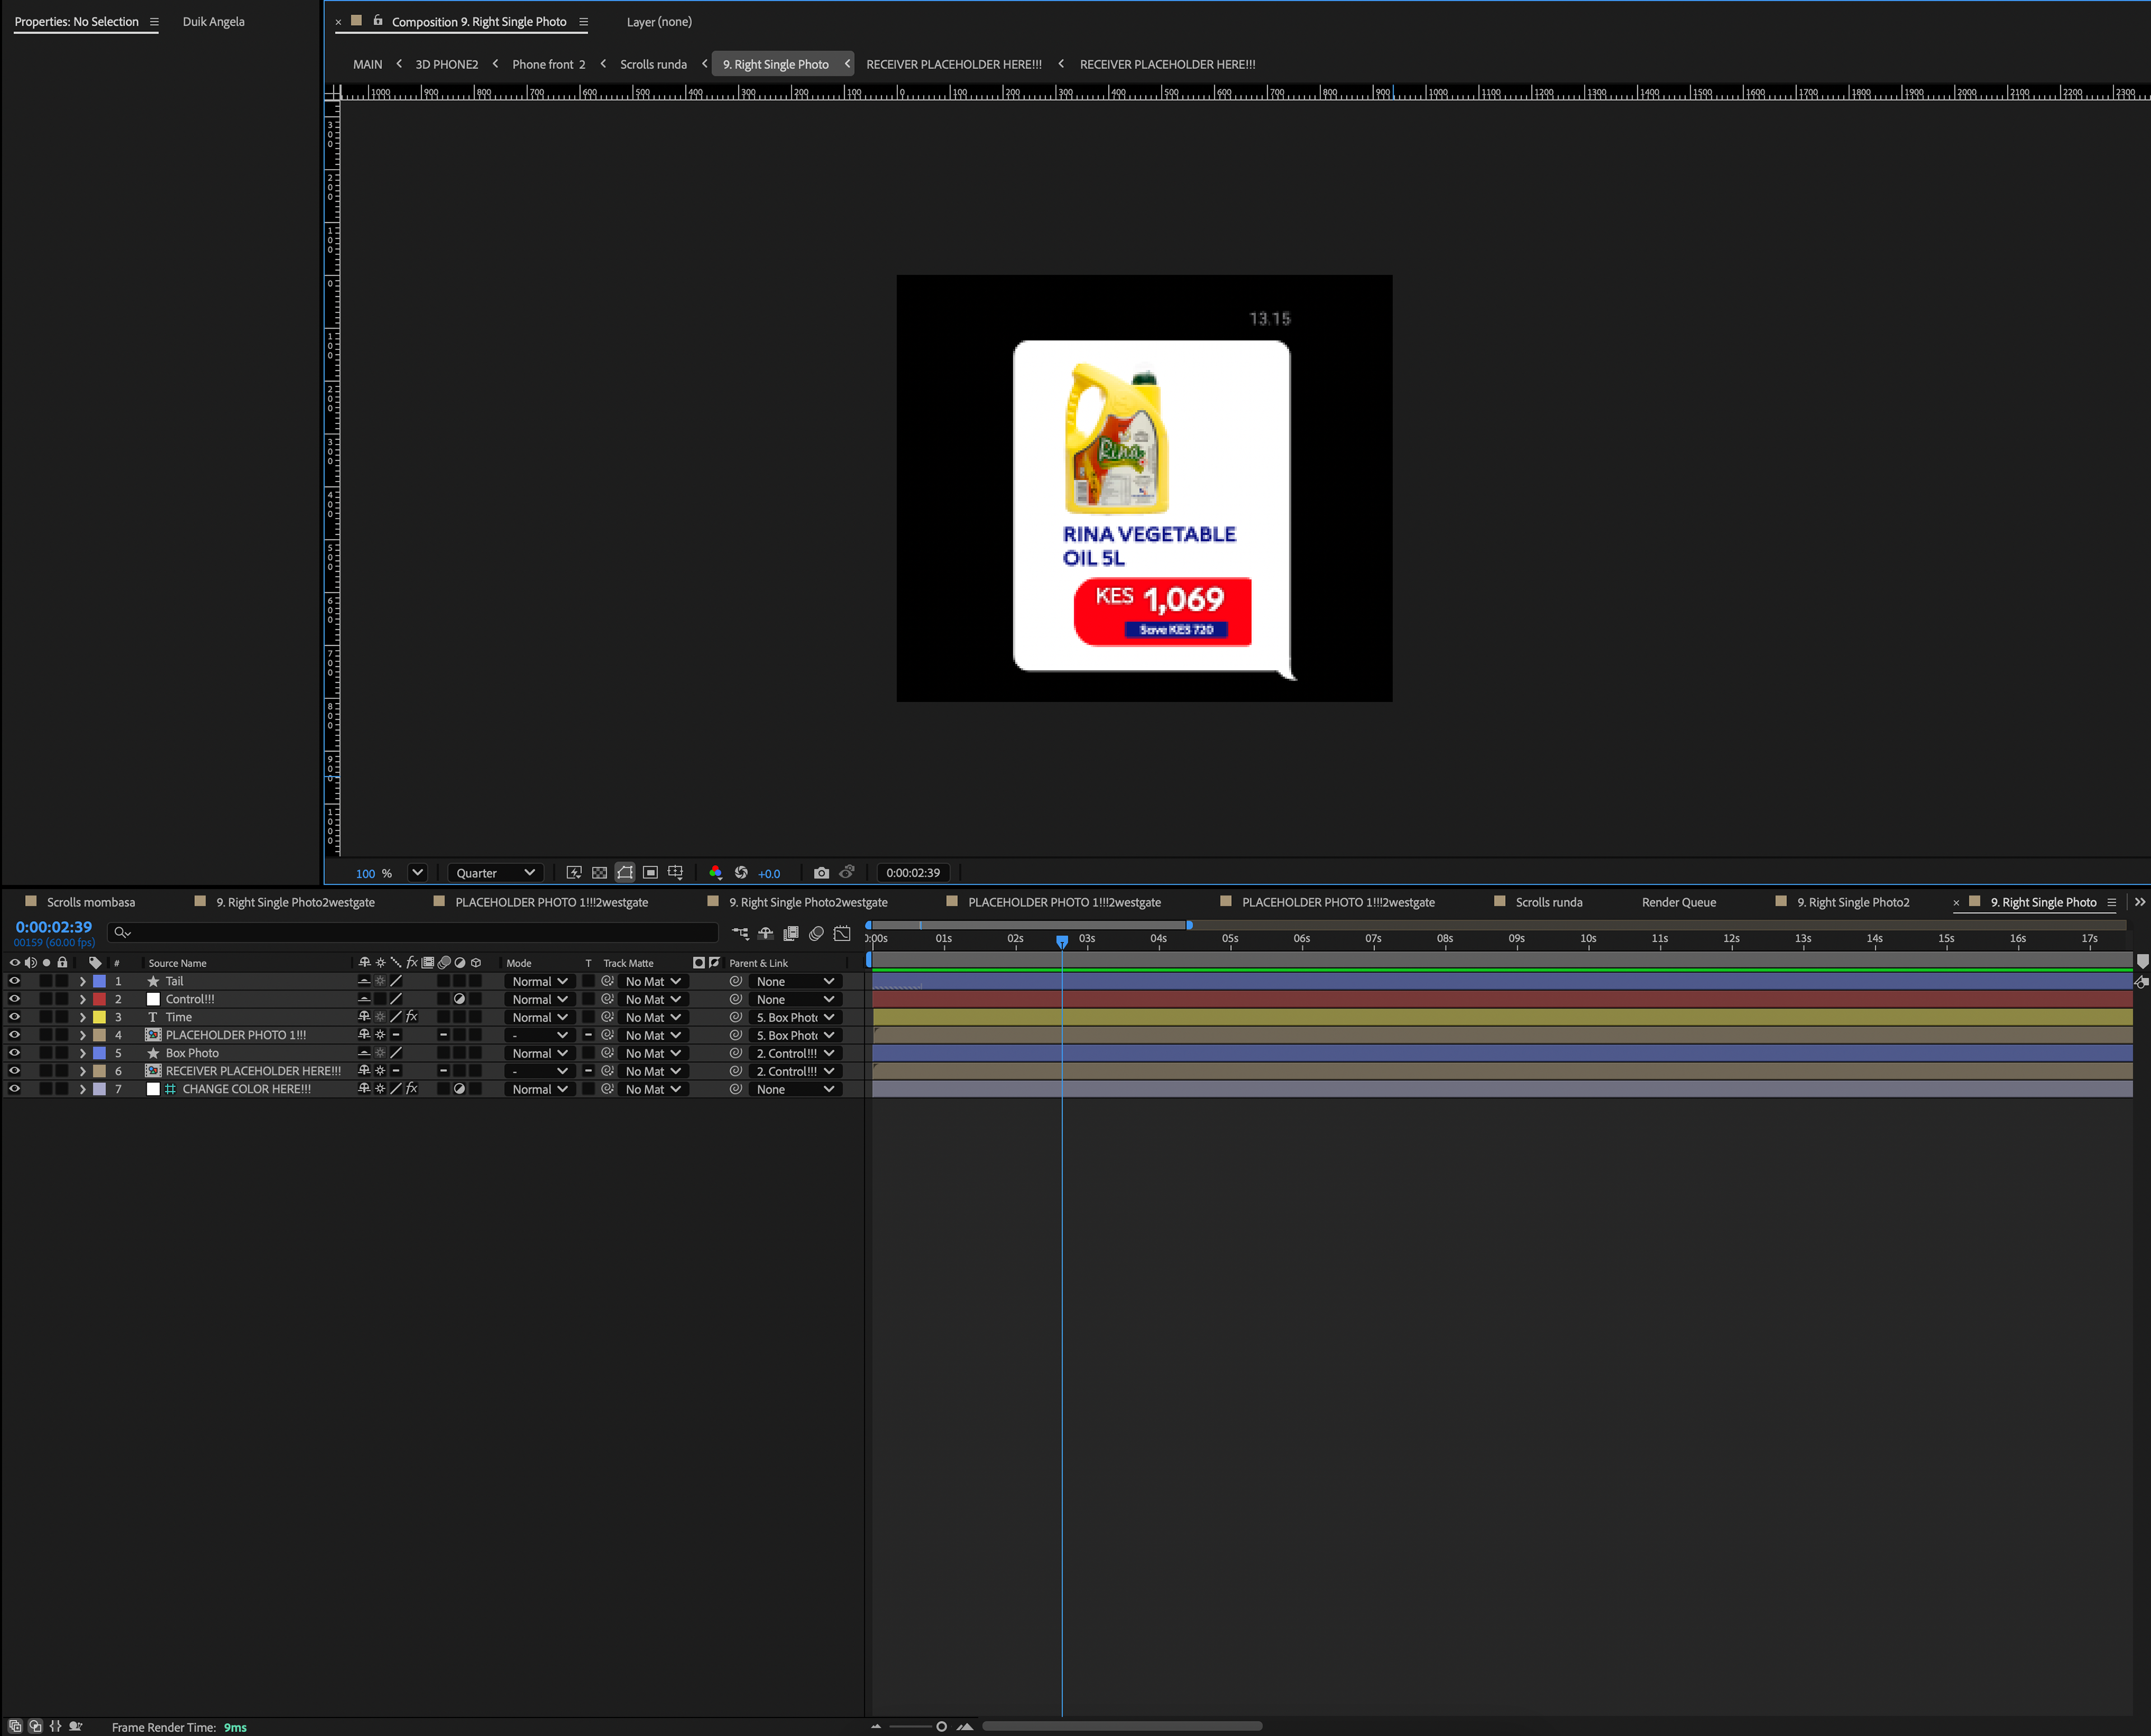Open the Quarter resolution dropdown
The width and height of the screenshot is (2151, 1736).
[x=495, y=872]
